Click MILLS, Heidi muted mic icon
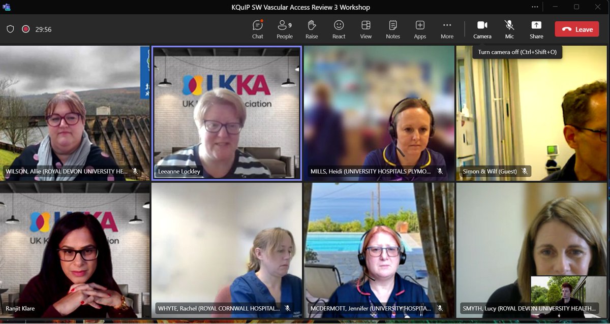Screen dimensions: 610x324 click(440, 172)
